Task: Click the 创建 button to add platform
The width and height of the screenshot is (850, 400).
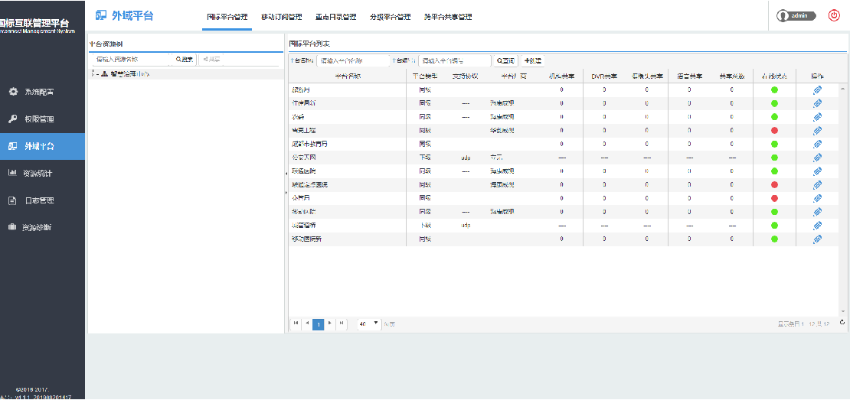Action: pyautogui.click(x=533, y=60)
